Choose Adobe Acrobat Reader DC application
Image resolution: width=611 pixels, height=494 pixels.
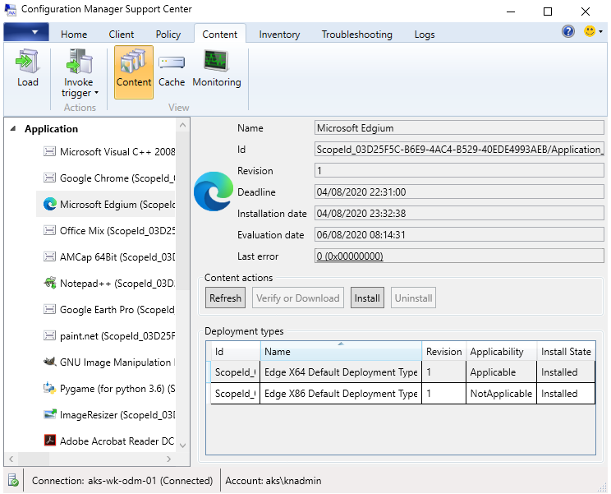[x=117, y=441]
